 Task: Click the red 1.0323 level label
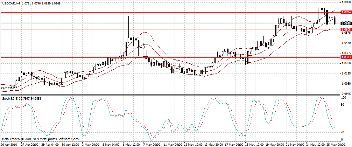[x=345, y=57]
